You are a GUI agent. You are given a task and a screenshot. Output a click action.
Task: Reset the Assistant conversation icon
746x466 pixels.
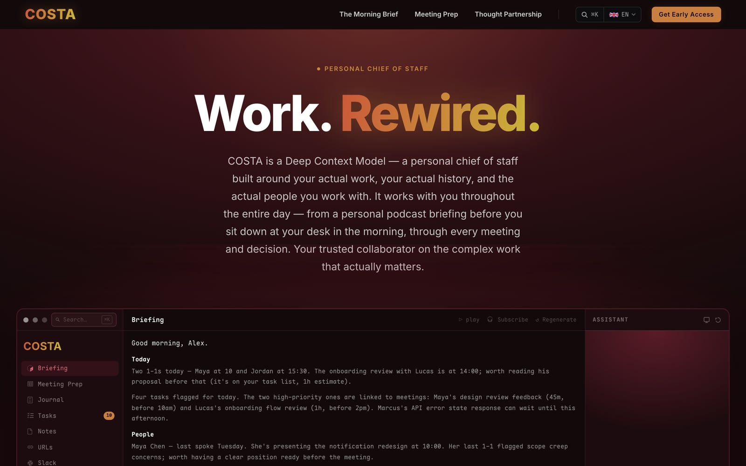718,320
